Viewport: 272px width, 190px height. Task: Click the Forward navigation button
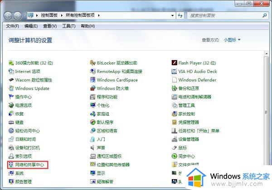click(x=18, y=16)
